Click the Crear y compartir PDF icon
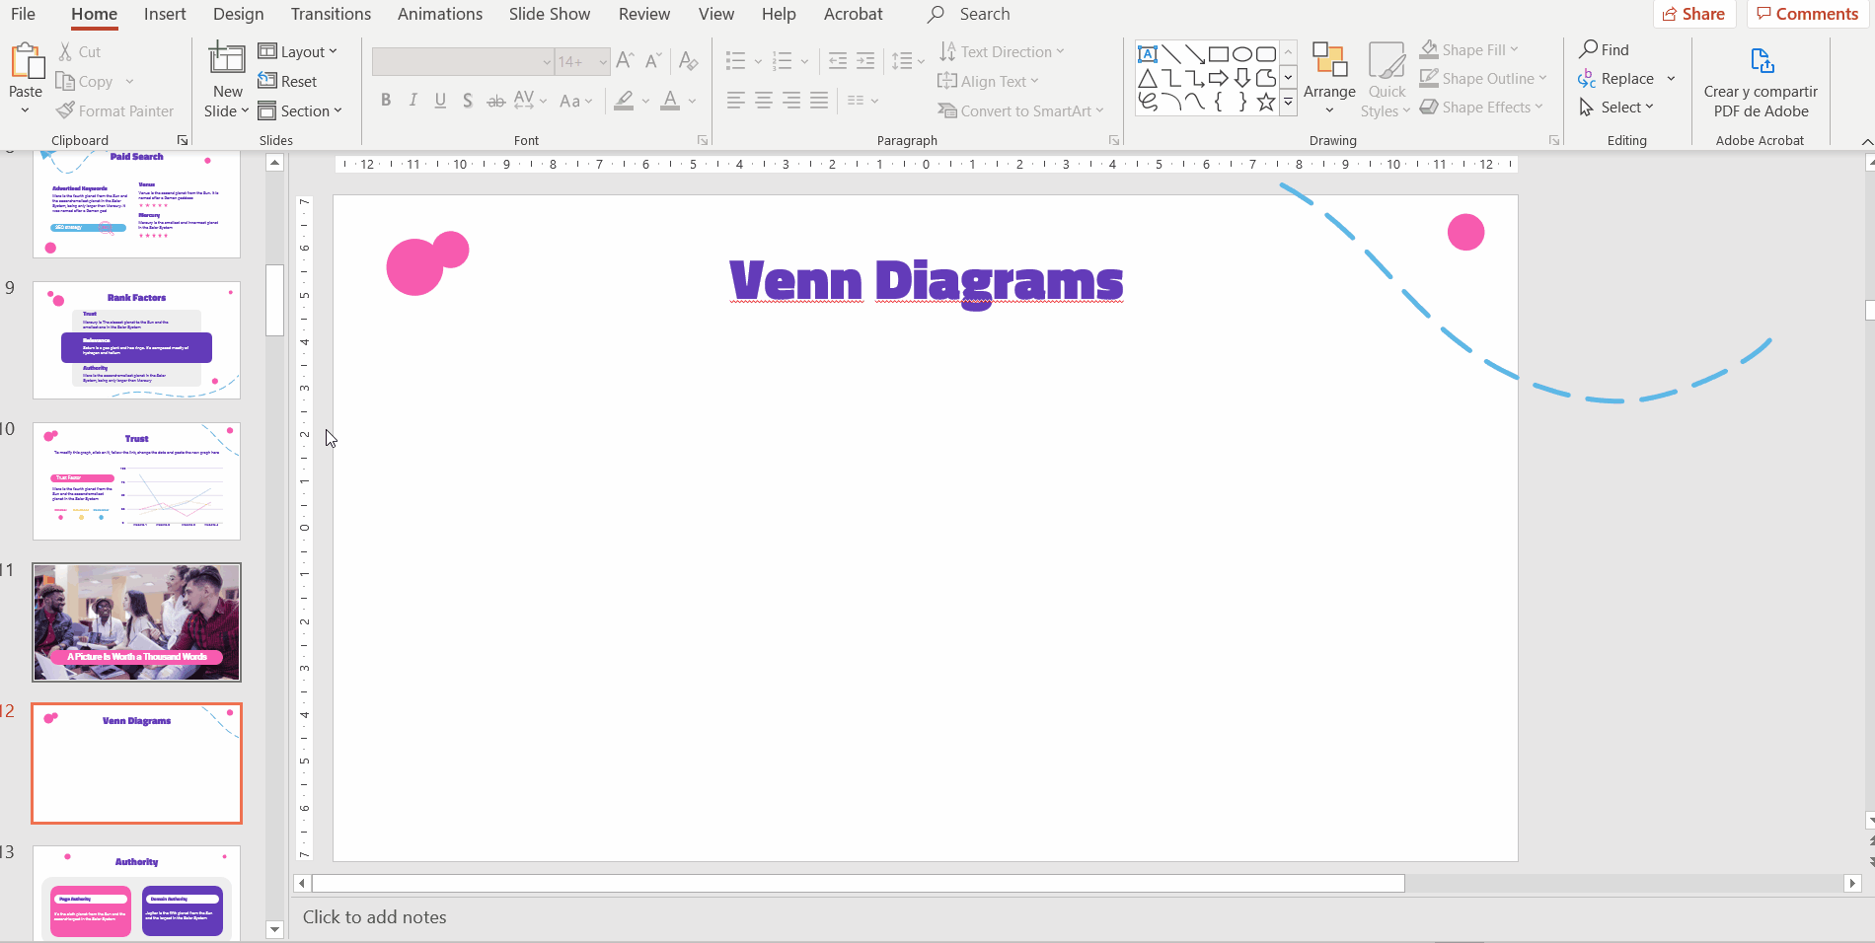Image resolution: width=1875 pixels, height=943 pixels. click(x=1762, y=61)
